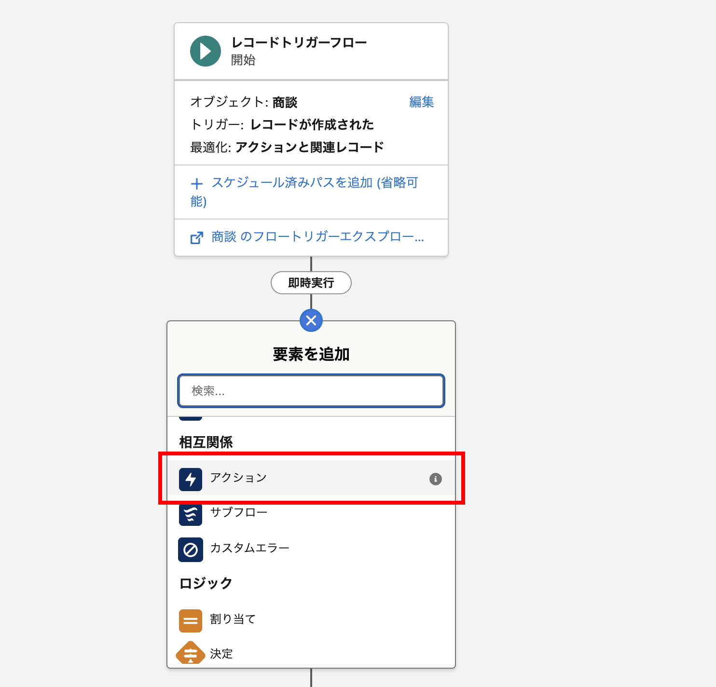Click the 編集 link

coord(421,102)
